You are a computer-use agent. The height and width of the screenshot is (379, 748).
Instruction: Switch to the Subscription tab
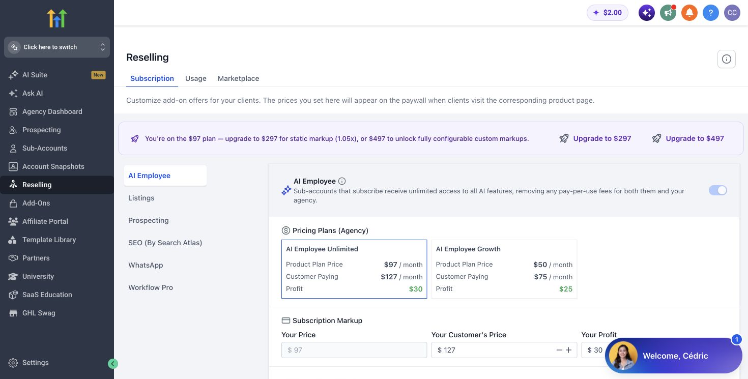coord(152,78)
